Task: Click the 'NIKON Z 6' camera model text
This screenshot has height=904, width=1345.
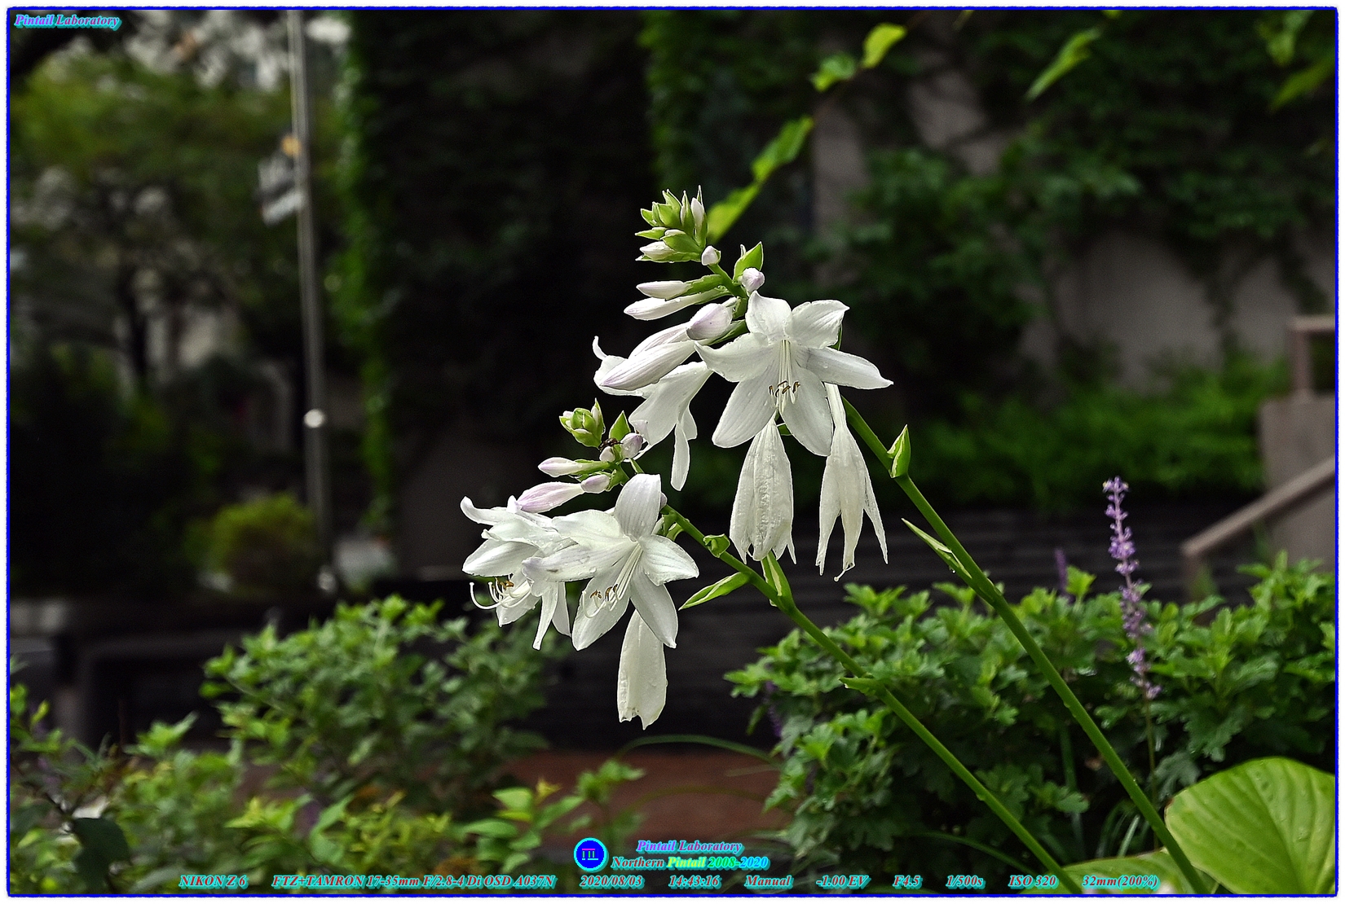Action: pyautogui.click(x=213, y=881)
